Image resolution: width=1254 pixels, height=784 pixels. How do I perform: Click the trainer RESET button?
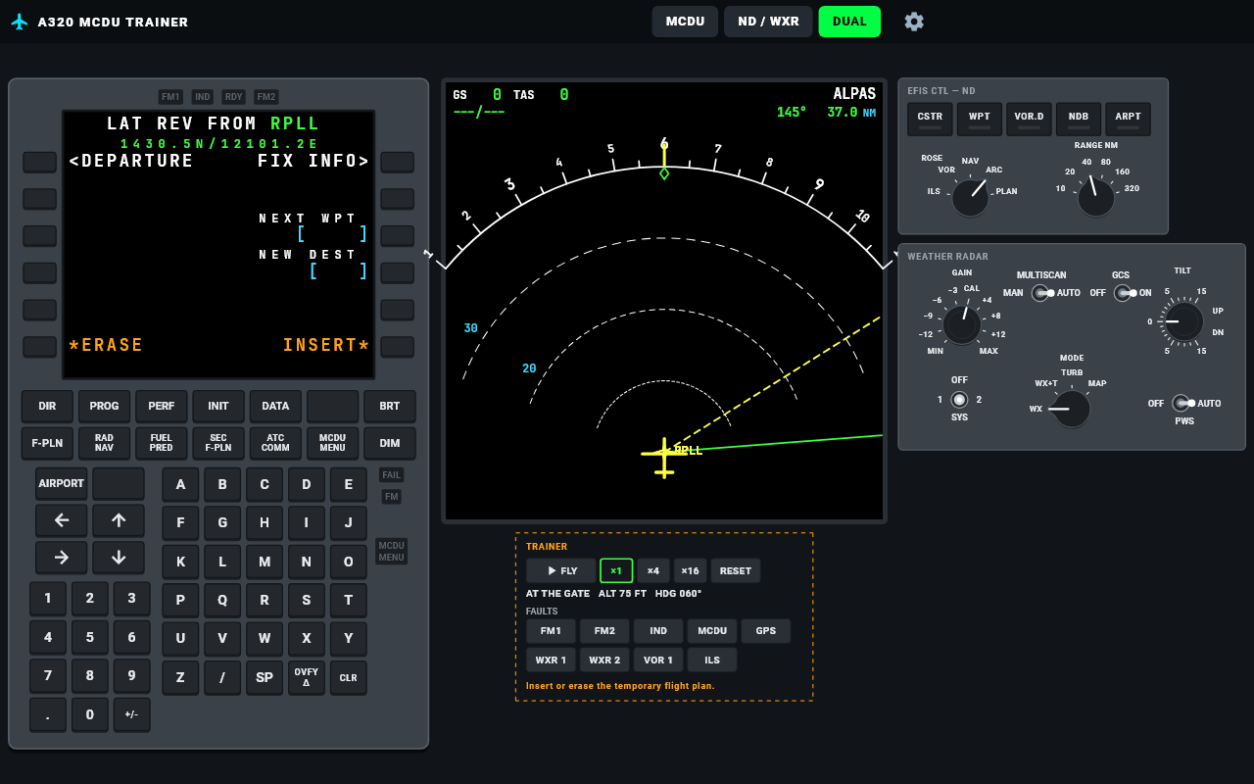tap(736, 570)
